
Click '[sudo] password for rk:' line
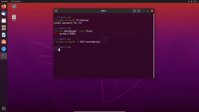click(68, 23)
